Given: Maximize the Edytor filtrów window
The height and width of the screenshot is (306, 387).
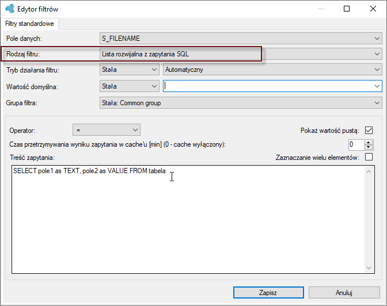Looking at the screenshot, I should 347,9.
